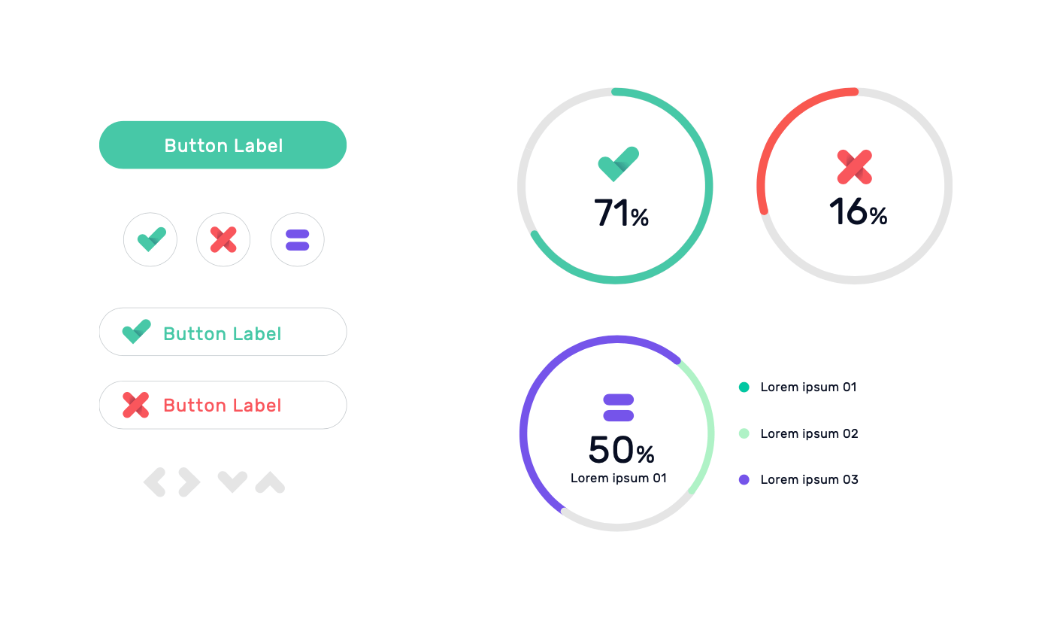Click the outlined green checkmark Button Label

[x=223, y=332]
